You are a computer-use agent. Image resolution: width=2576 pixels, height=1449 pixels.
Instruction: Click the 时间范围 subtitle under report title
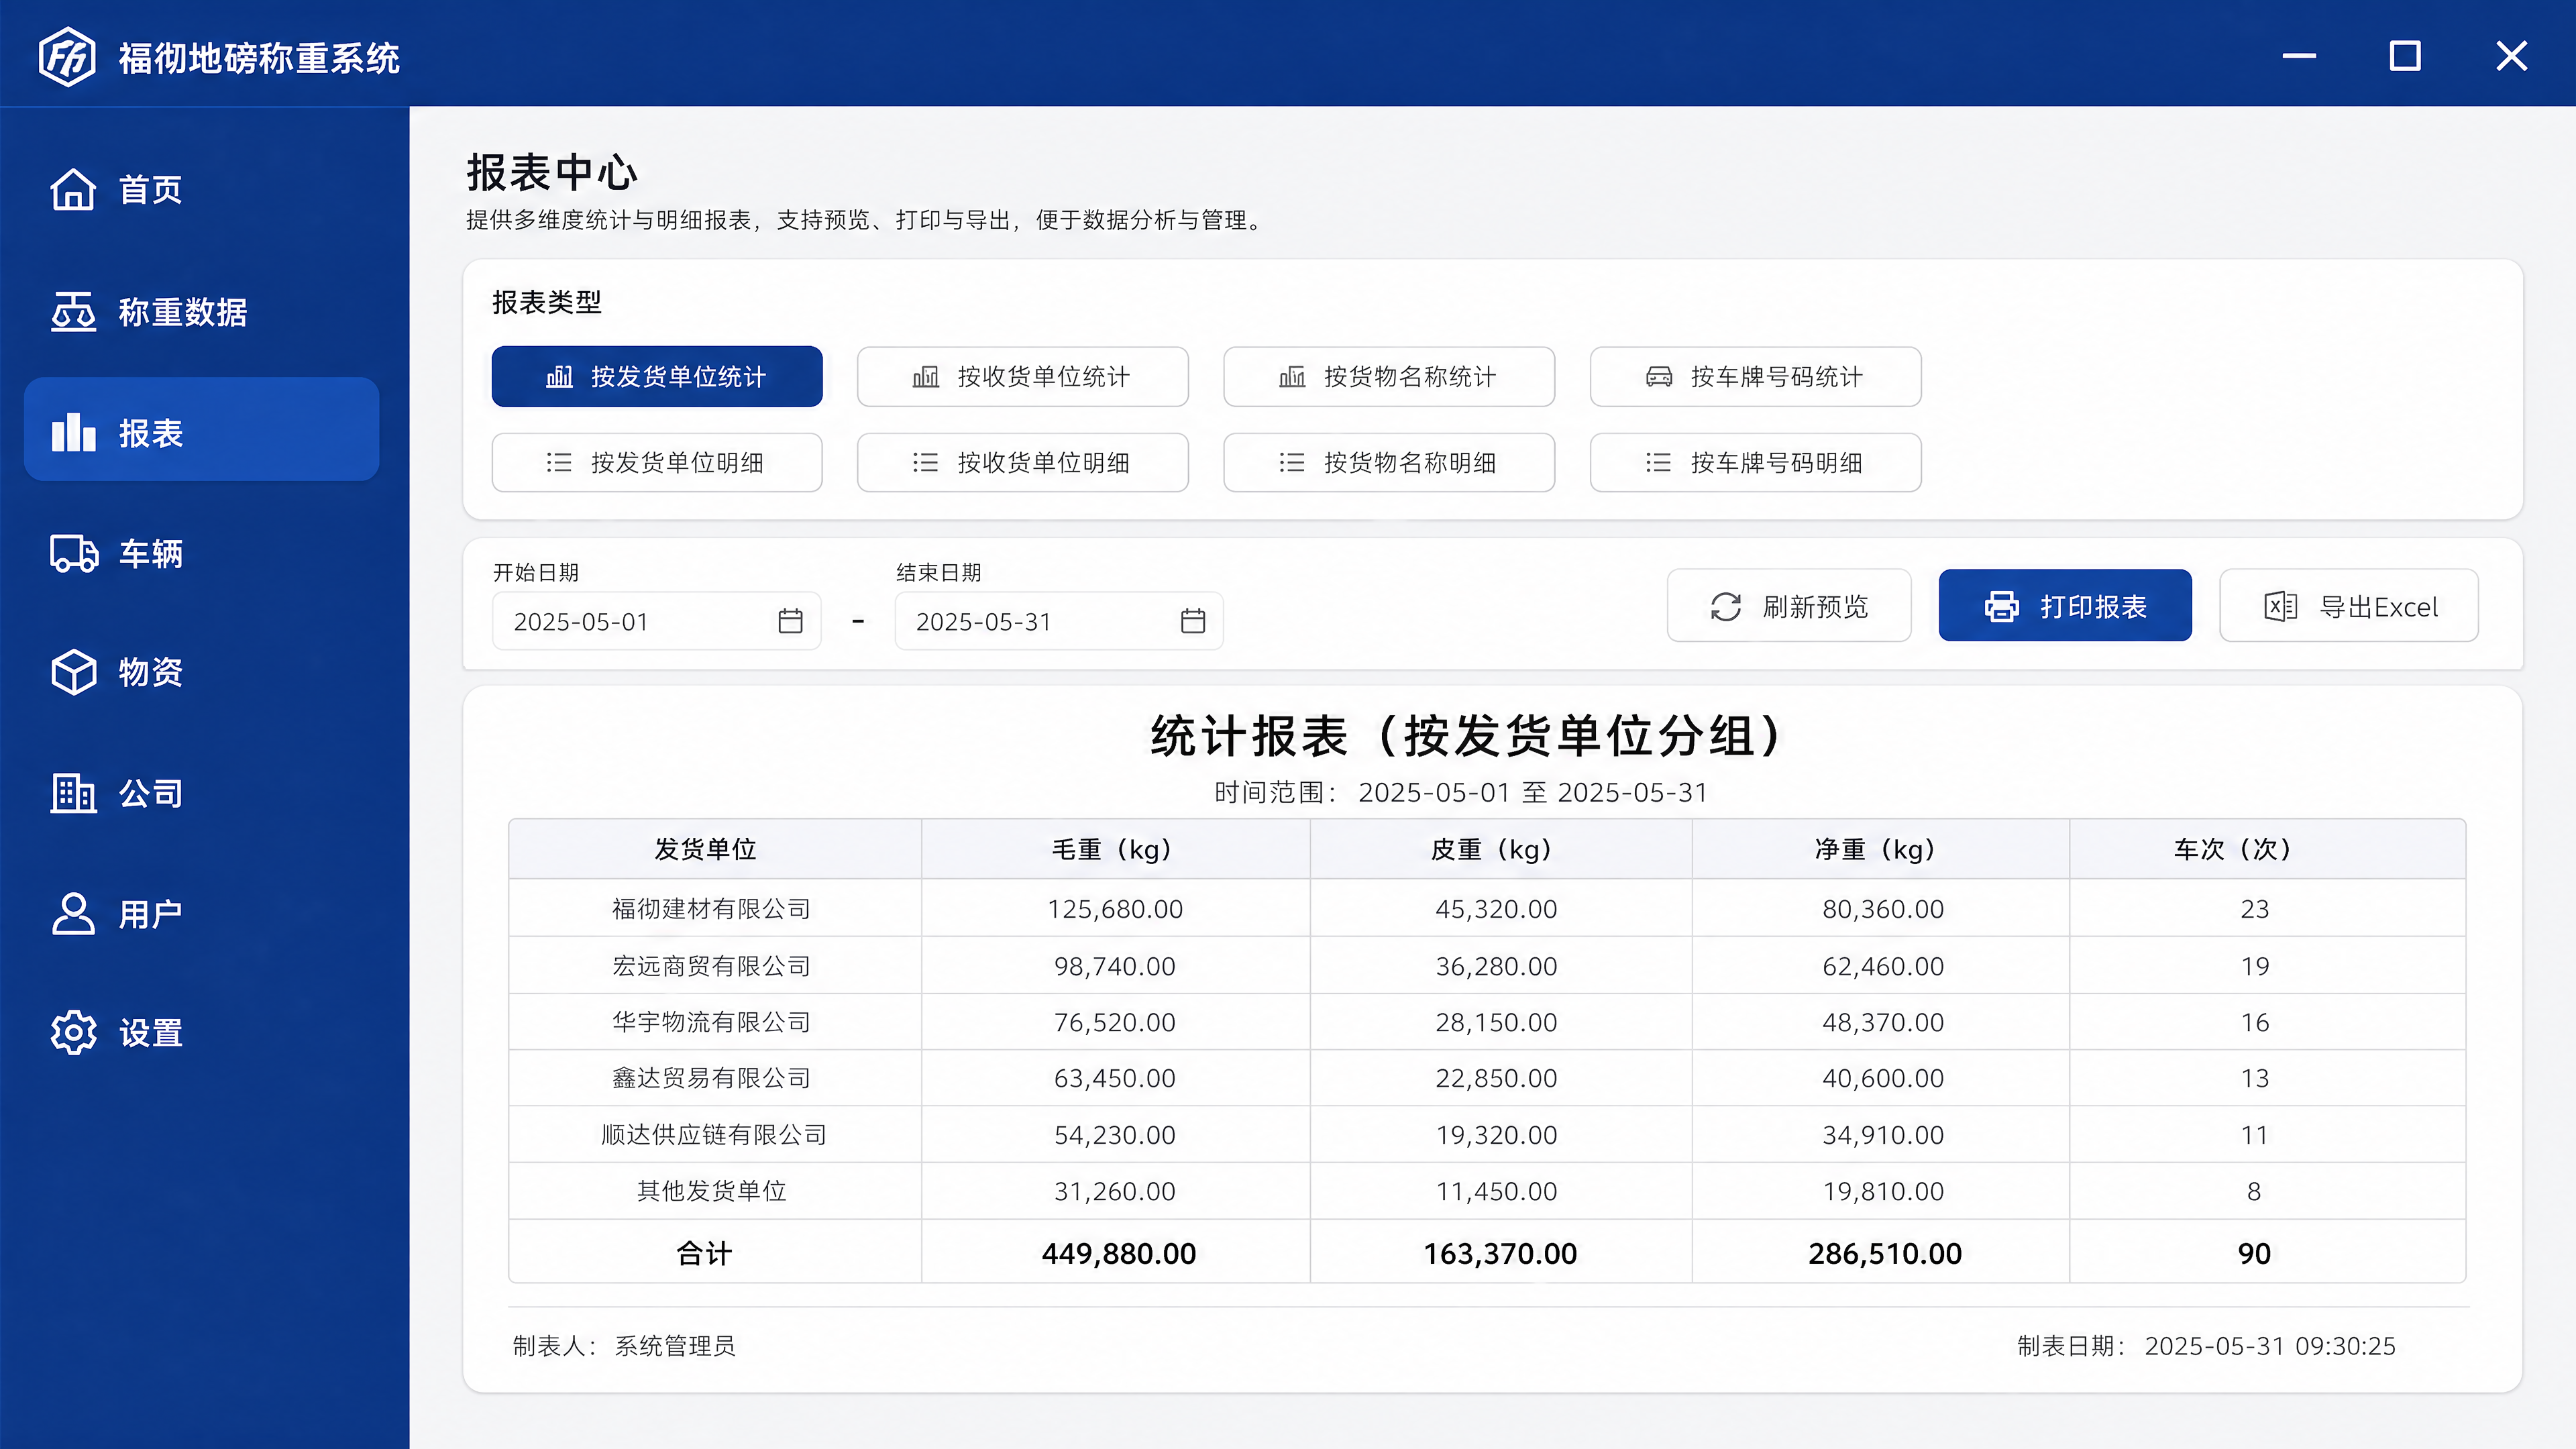[1461, 792]
